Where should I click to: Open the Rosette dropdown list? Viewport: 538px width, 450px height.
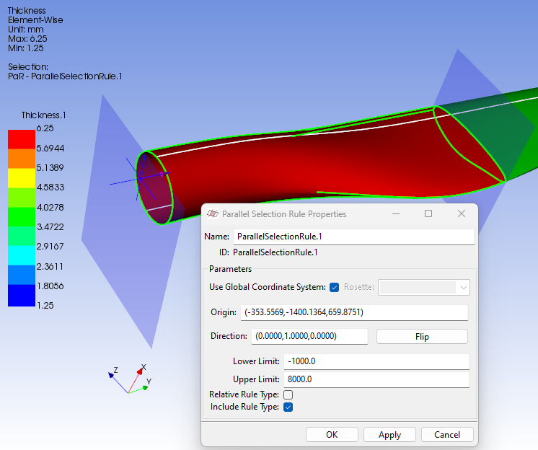pos(424,287)
